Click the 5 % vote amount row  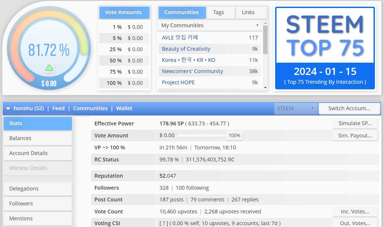[x=124, y=38]
